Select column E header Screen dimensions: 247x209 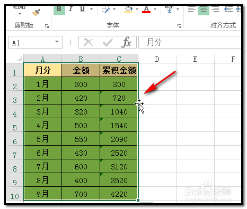(196, 59)
